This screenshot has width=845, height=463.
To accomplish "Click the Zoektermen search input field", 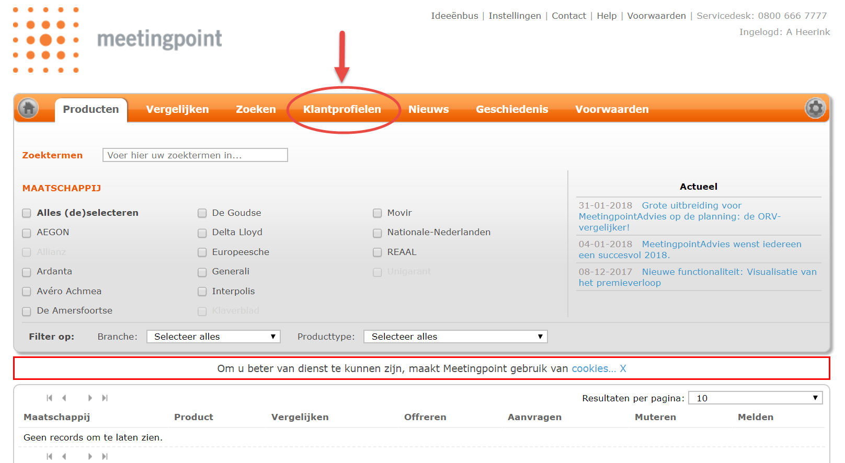I will [195, 155].
